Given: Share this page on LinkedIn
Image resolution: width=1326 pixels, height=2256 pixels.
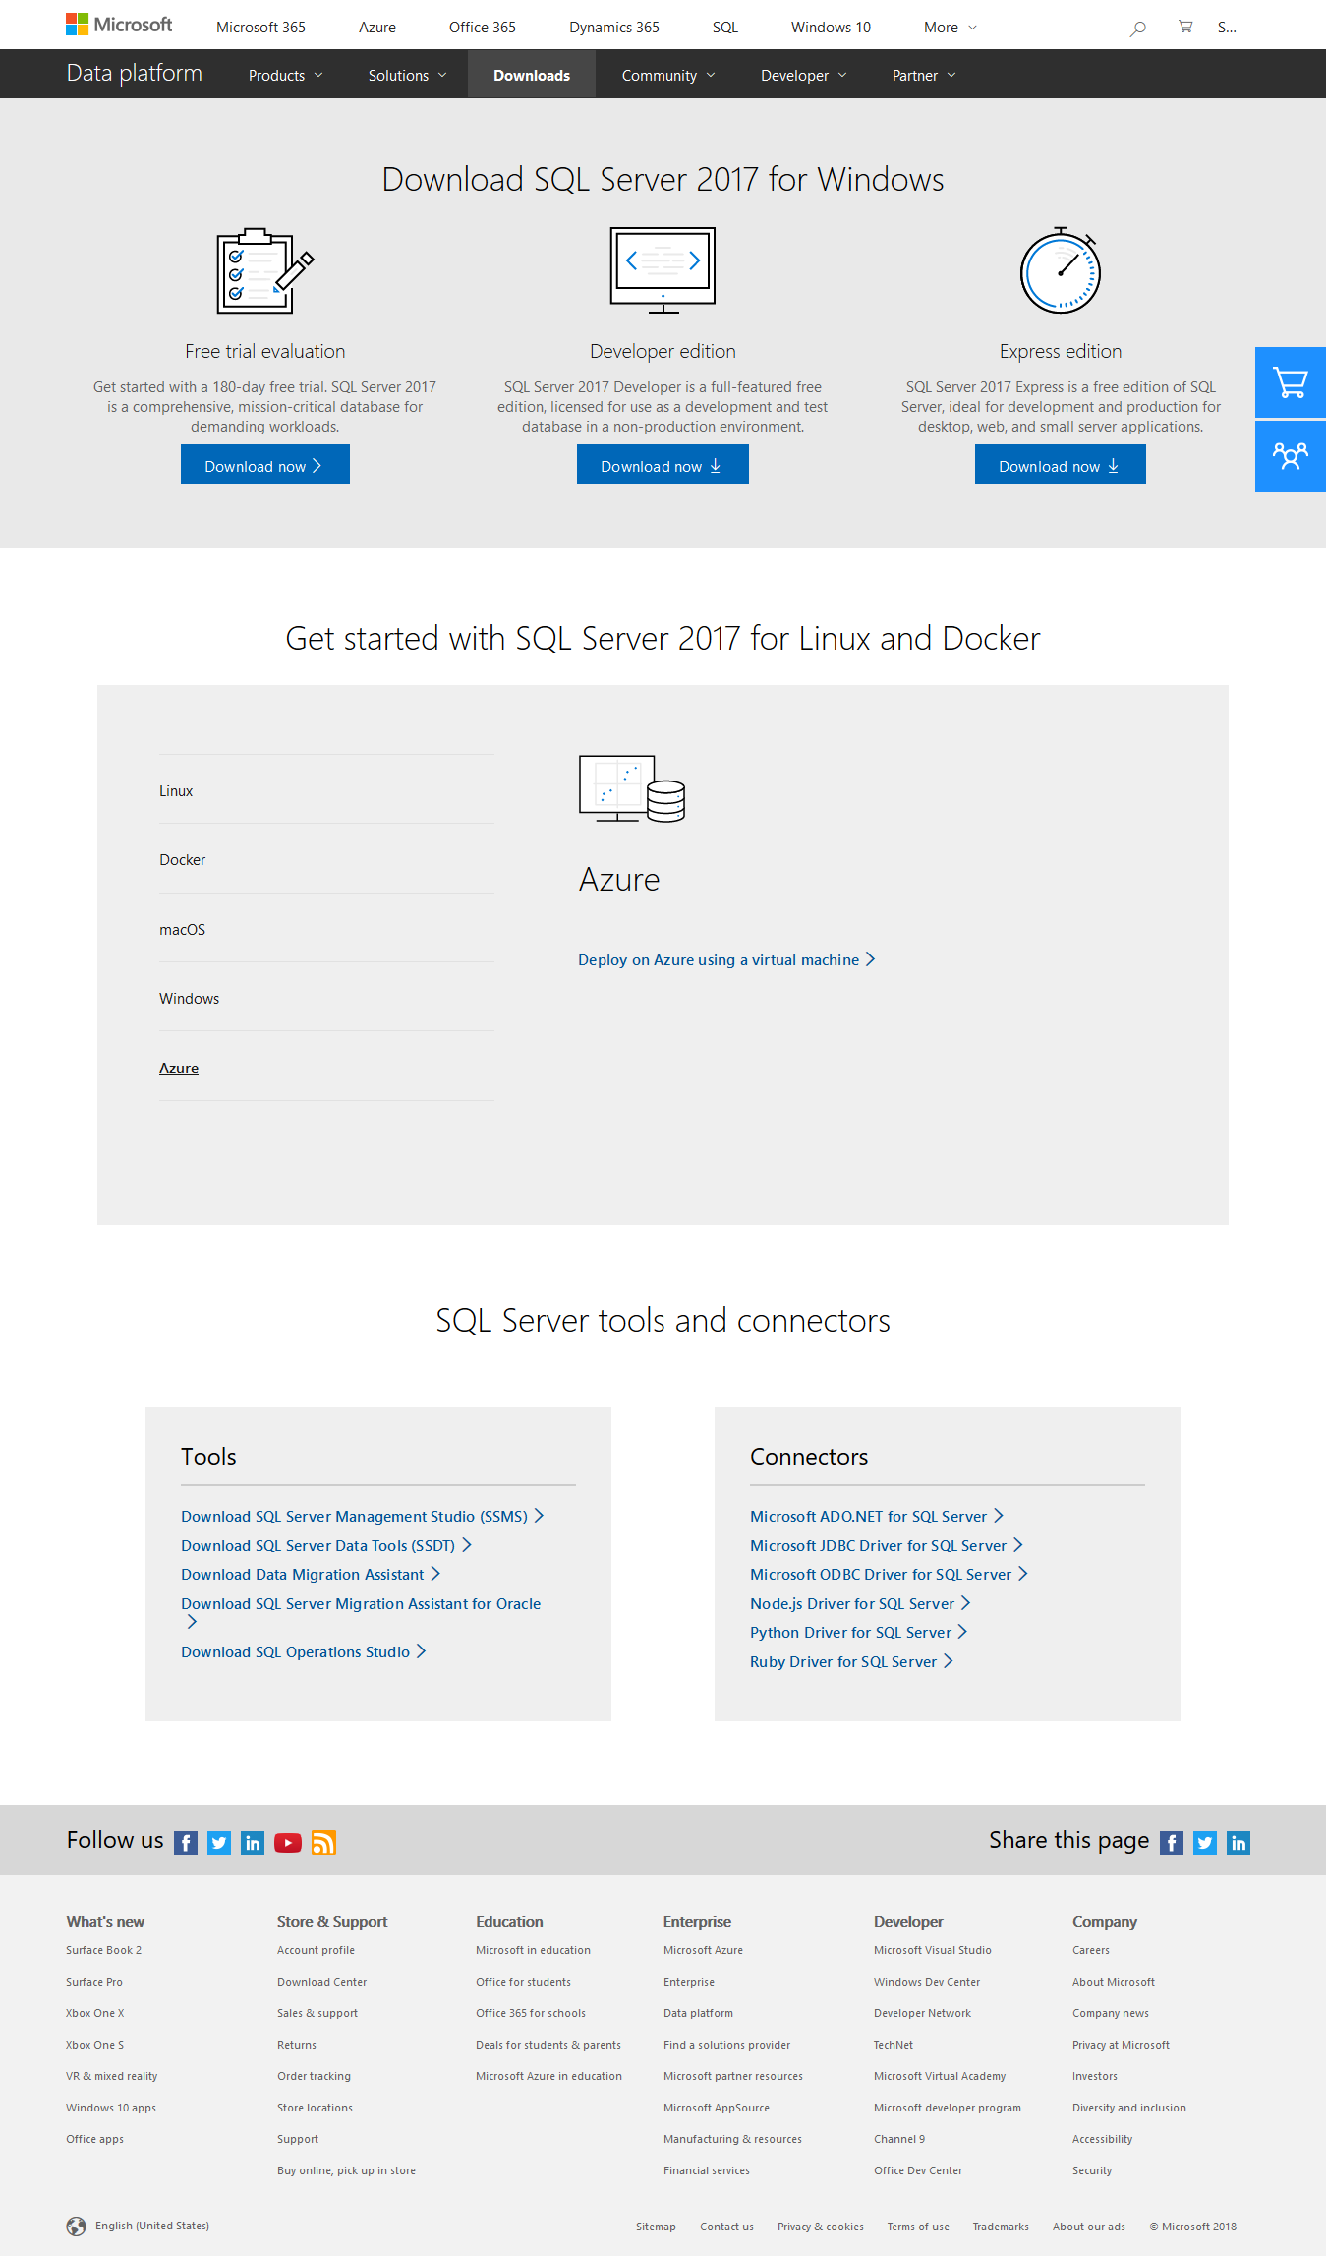Looking at the screenshot, I should tap(1239, 1843).
